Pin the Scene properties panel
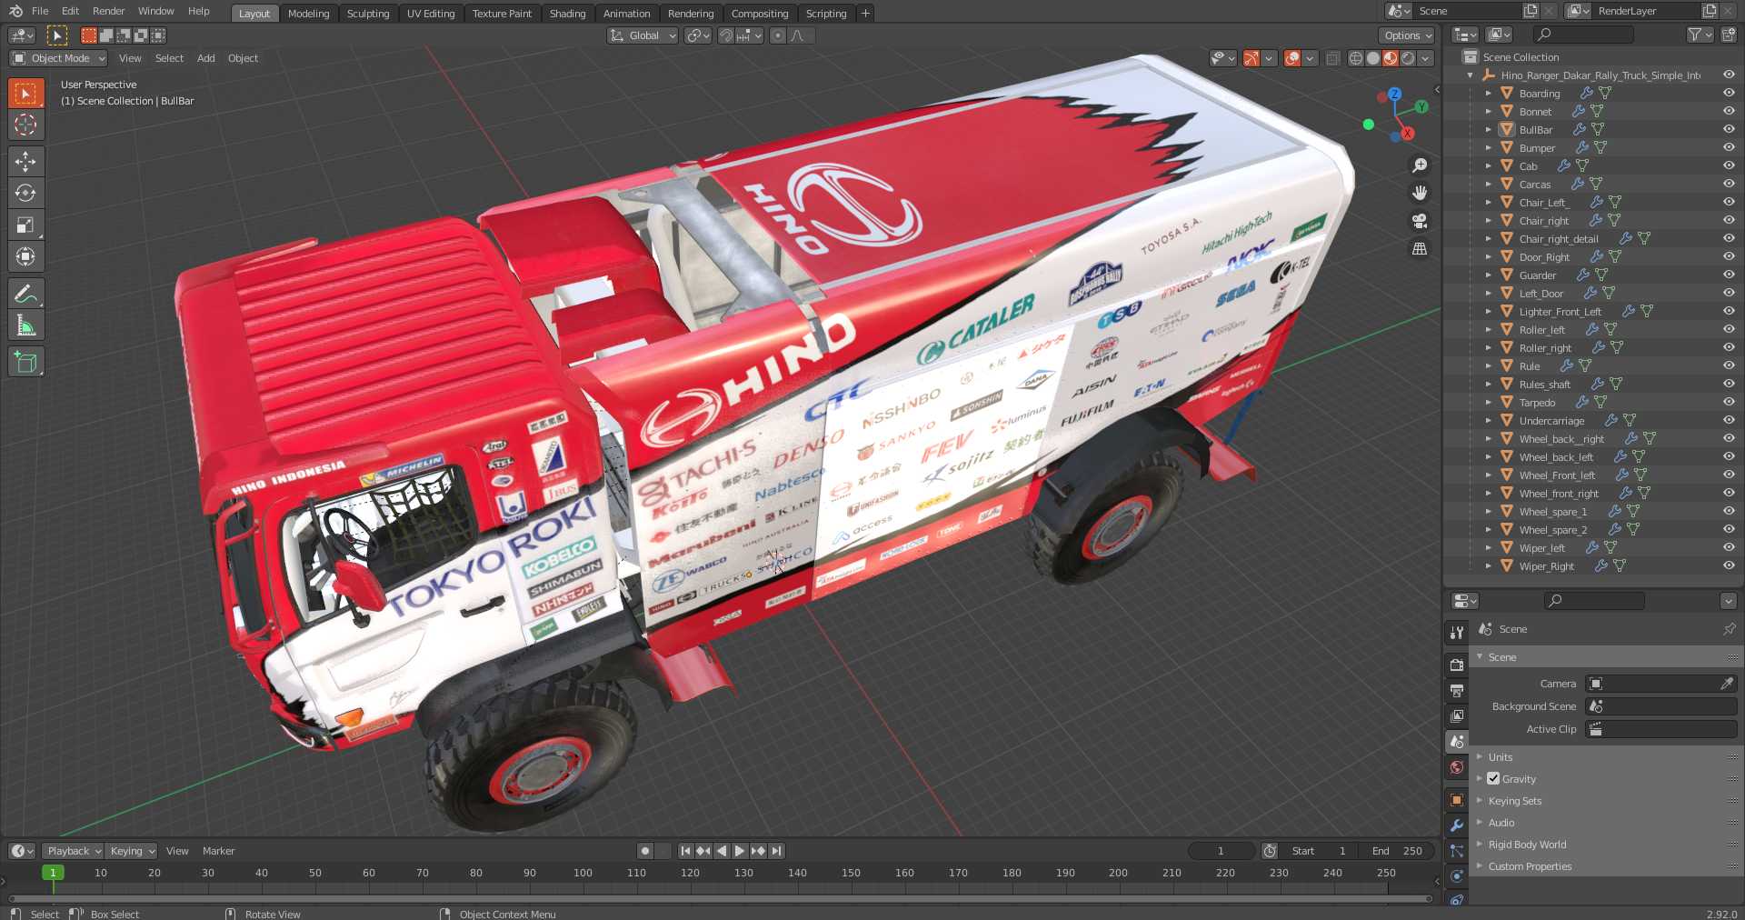 pyautogui.click(x=1729, y=629)
